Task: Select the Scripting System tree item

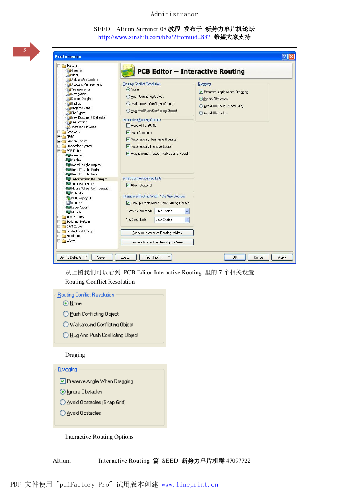Action: pyautogui.click(x=78, y=222)
